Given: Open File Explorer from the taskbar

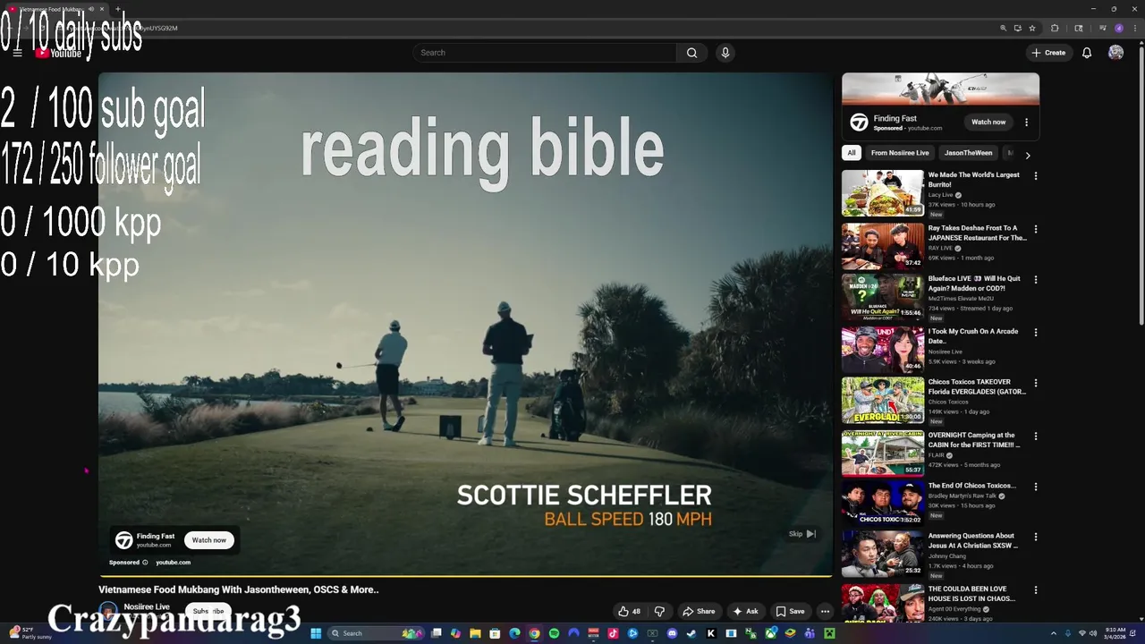Looking at the screenshot, I should tap(475, 633).
